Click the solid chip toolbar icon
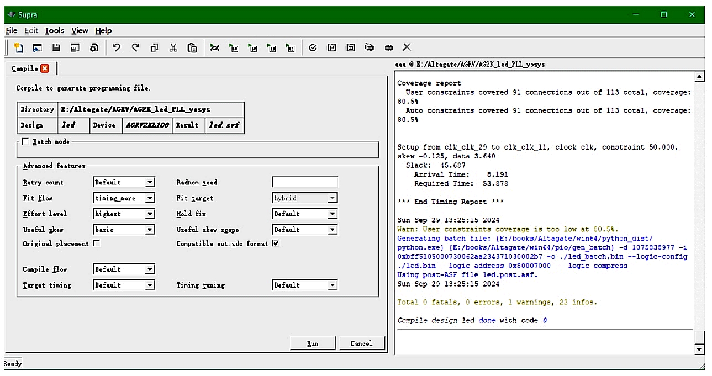The width and height of the screenshot is (712, 376). coord(388,48)
